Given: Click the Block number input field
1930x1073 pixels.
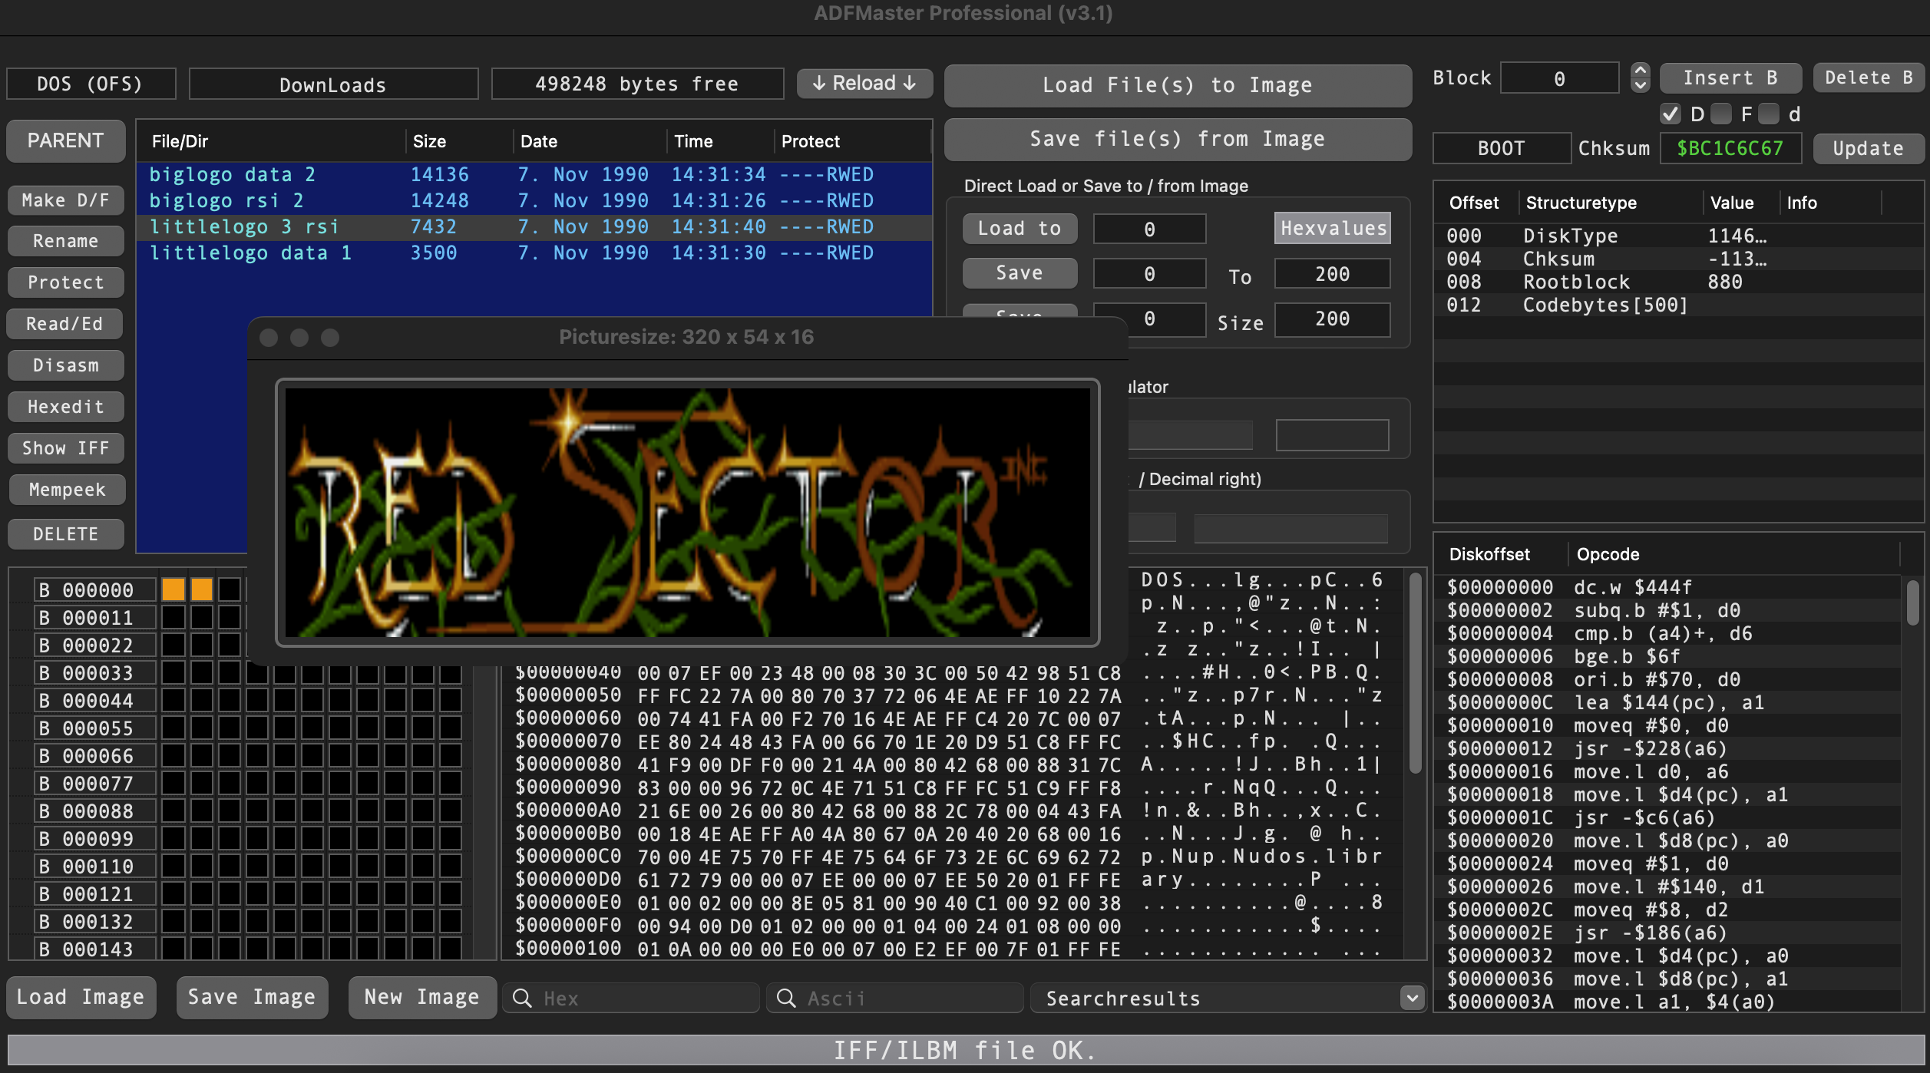Looking at the screenshot, I should pos(1560,78).
